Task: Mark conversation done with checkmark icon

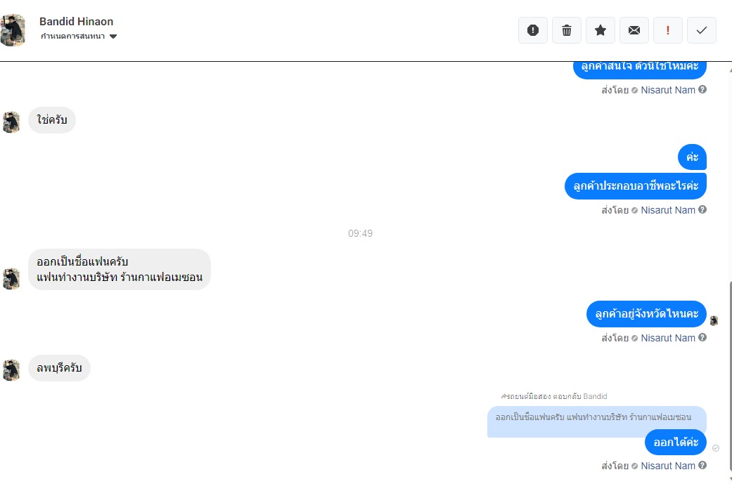Action: pos(702,30)
